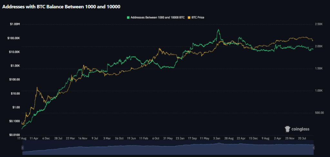
Task: Click the yellow BTC Price legend square
Action: point(189,17)
